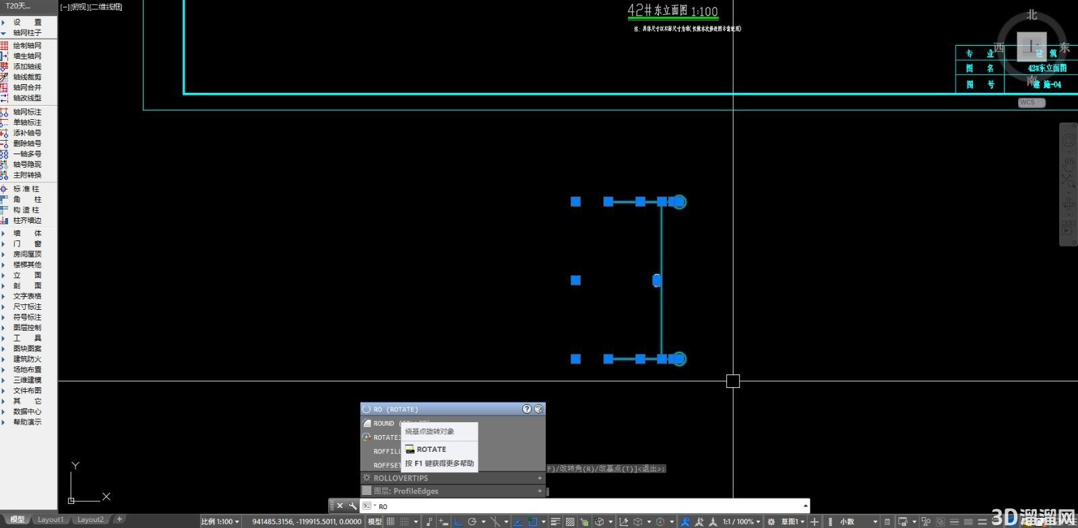Screen dimensions: 1078x528
Task: Collapse the 轴网柱子 menu group
Action: tap(27, 32)
